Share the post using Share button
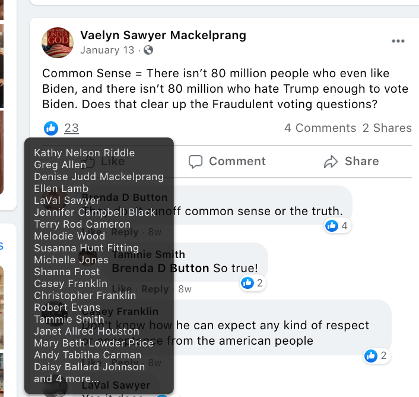This screenshot has height=397, width=419. [351, 161]
